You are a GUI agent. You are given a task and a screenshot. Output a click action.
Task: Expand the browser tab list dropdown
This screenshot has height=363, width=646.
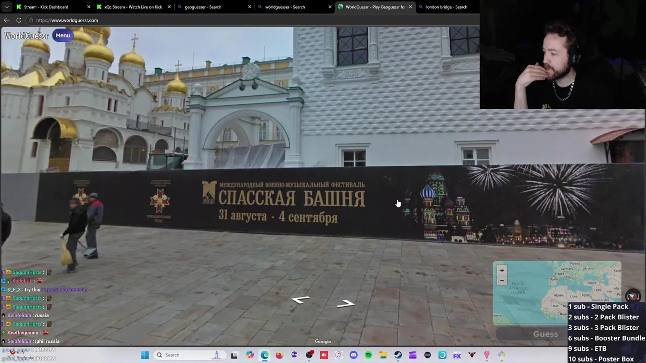6,7
